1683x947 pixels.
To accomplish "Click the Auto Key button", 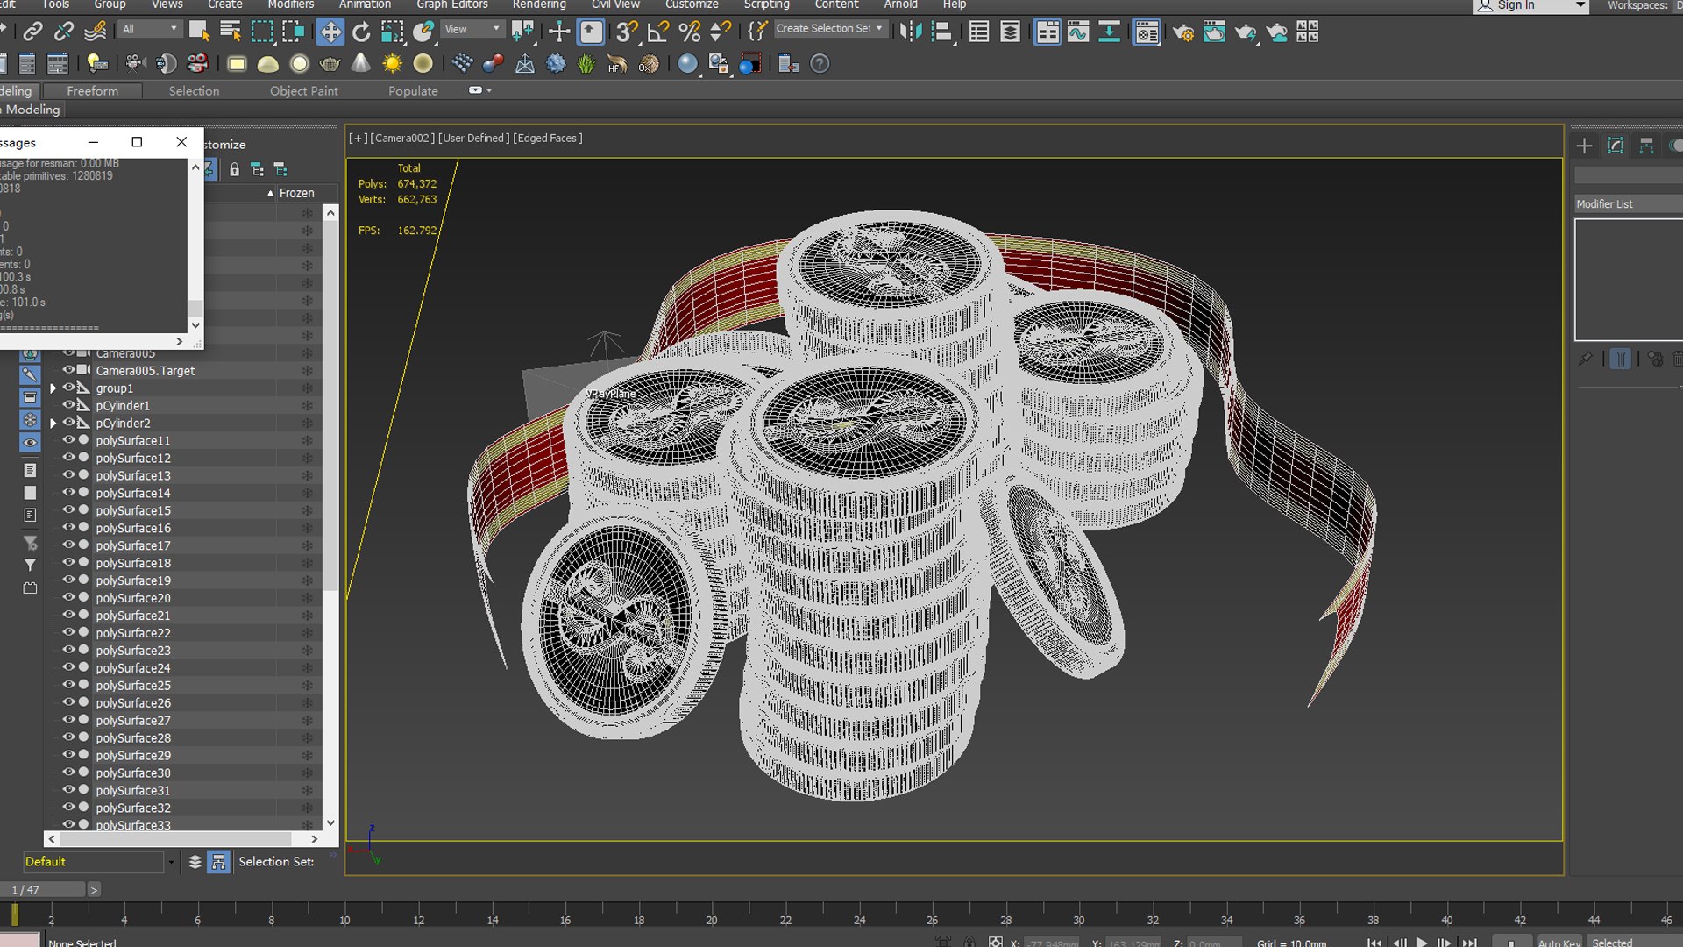I will [x=1559, y=942].
